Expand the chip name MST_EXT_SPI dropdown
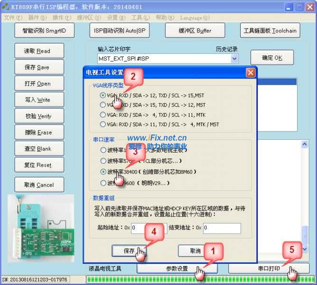 (x=234, y=58)
